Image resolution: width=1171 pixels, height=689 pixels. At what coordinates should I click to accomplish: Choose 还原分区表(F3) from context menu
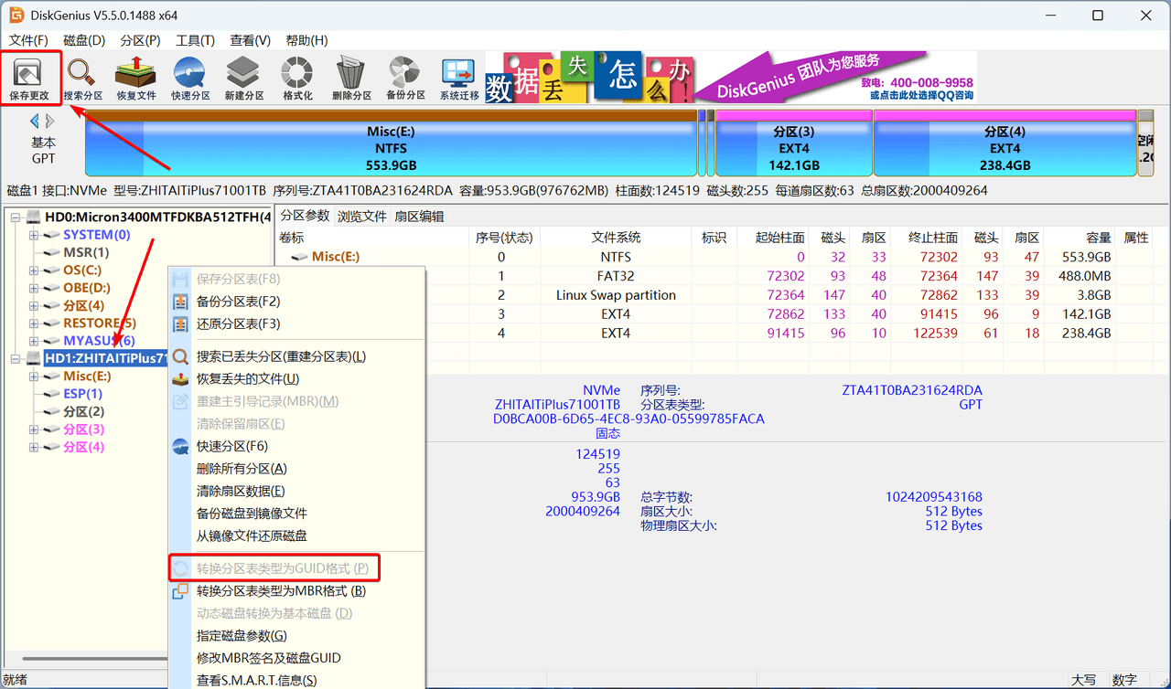click(296, 324)
